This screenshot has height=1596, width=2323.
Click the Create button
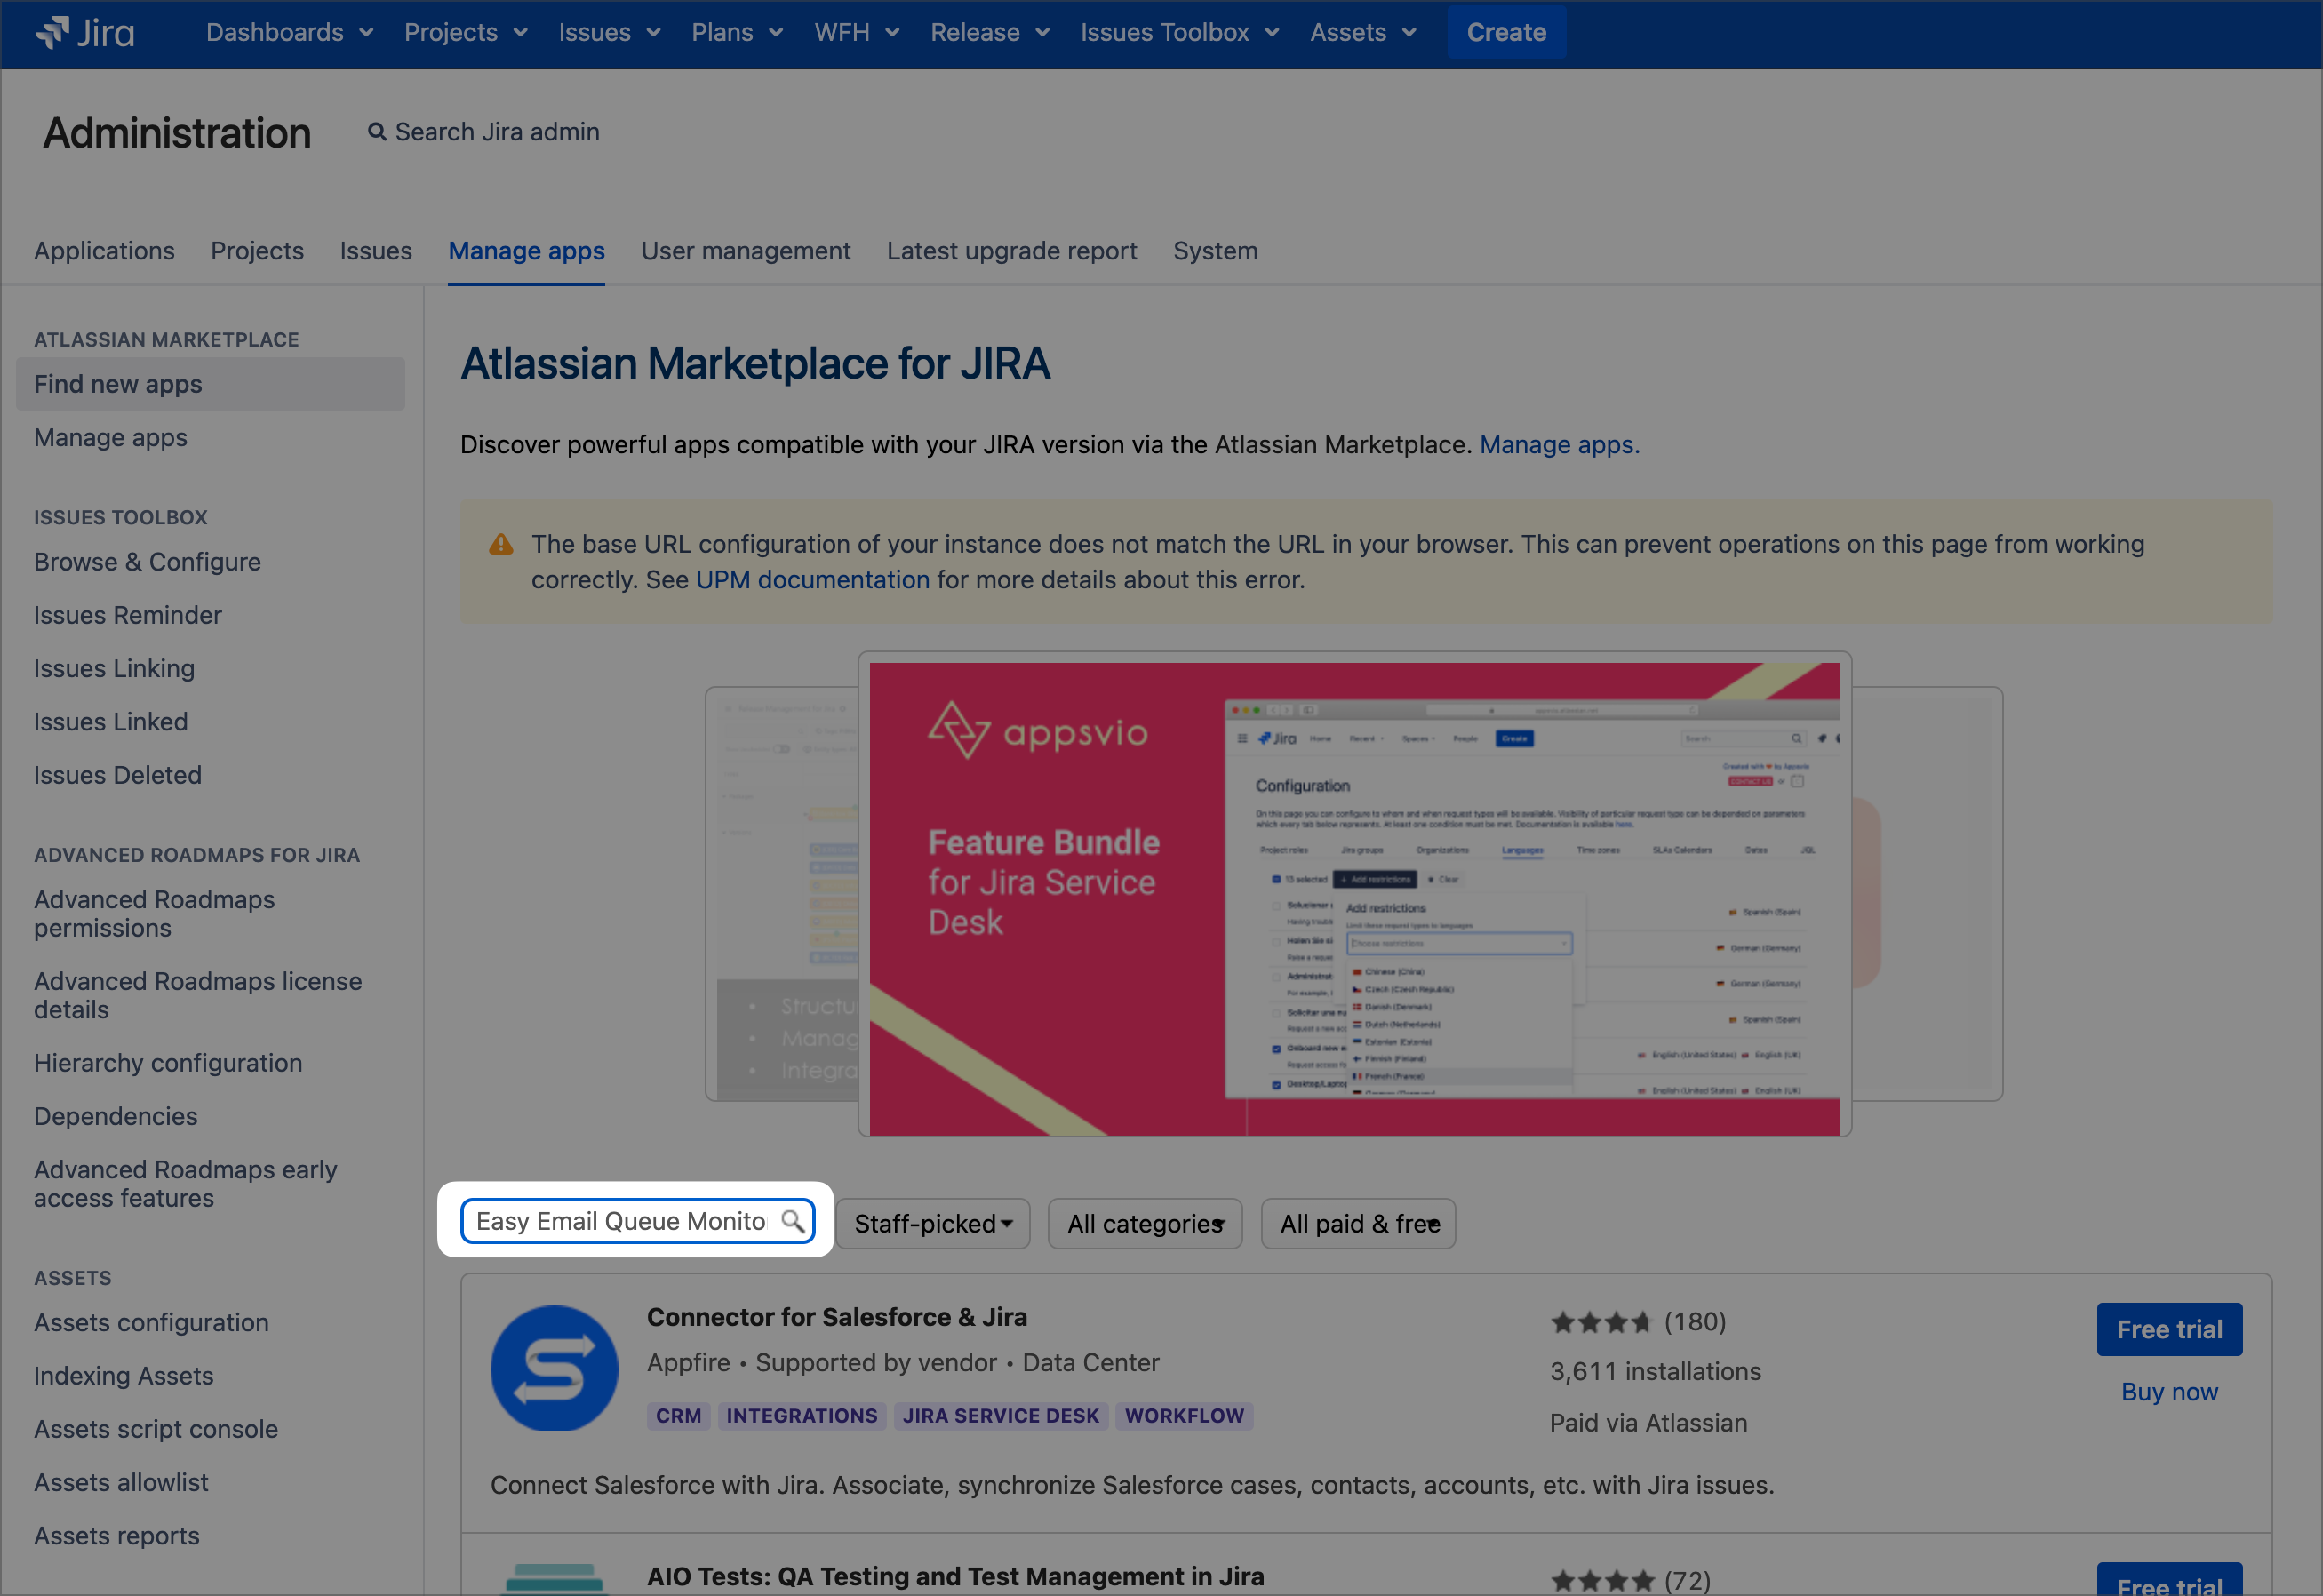[x=1506, y=32]
